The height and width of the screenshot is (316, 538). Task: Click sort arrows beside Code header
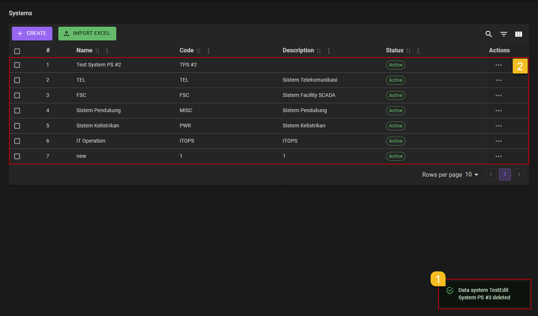198,51
